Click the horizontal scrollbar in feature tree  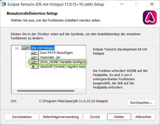46,91
